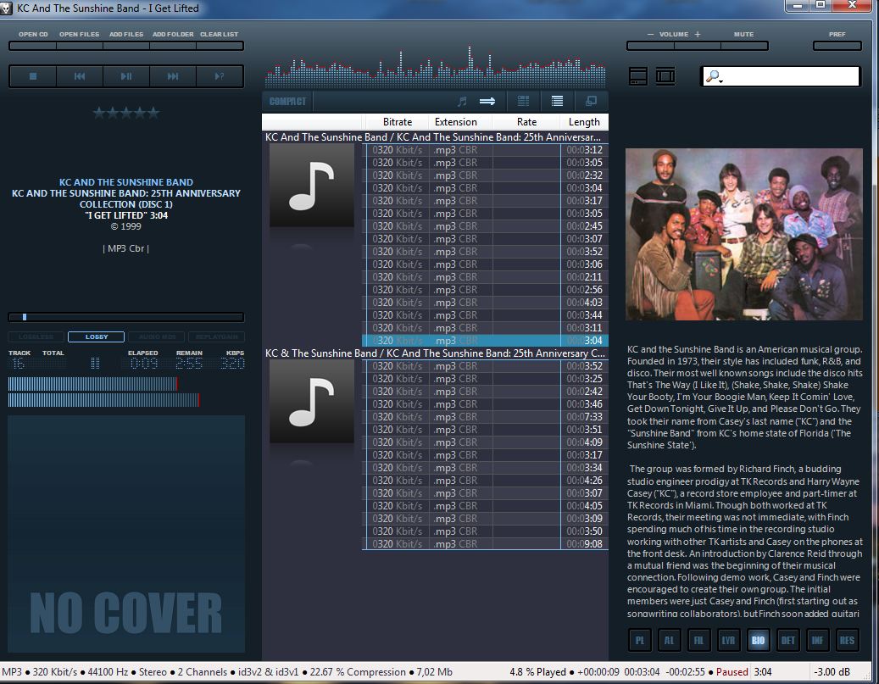The image size is (879, 684).
Task: Open the INF info tab
Action: 817,640
